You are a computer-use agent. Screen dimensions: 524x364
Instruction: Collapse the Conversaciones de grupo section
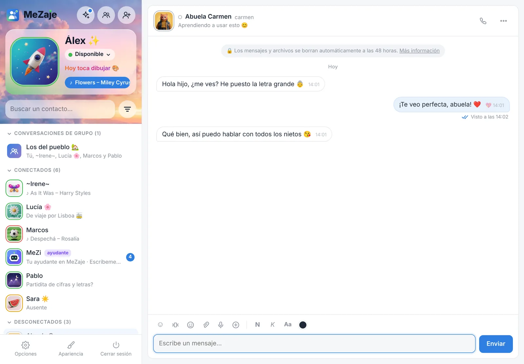pyautogui.click(x=54, y=133)
